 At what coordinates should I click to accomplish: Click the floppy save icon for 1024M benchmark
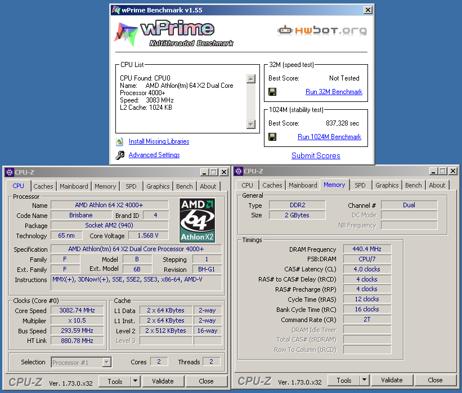(x=272, y=137)
